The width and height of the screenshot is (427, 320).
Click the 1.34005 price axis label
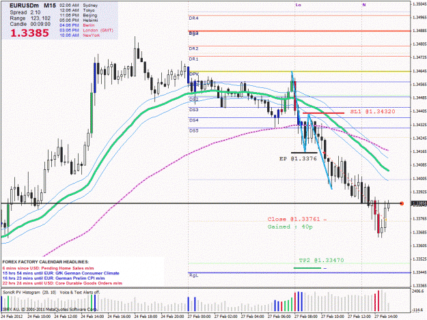pyautogui.click(x=419, y=179)
